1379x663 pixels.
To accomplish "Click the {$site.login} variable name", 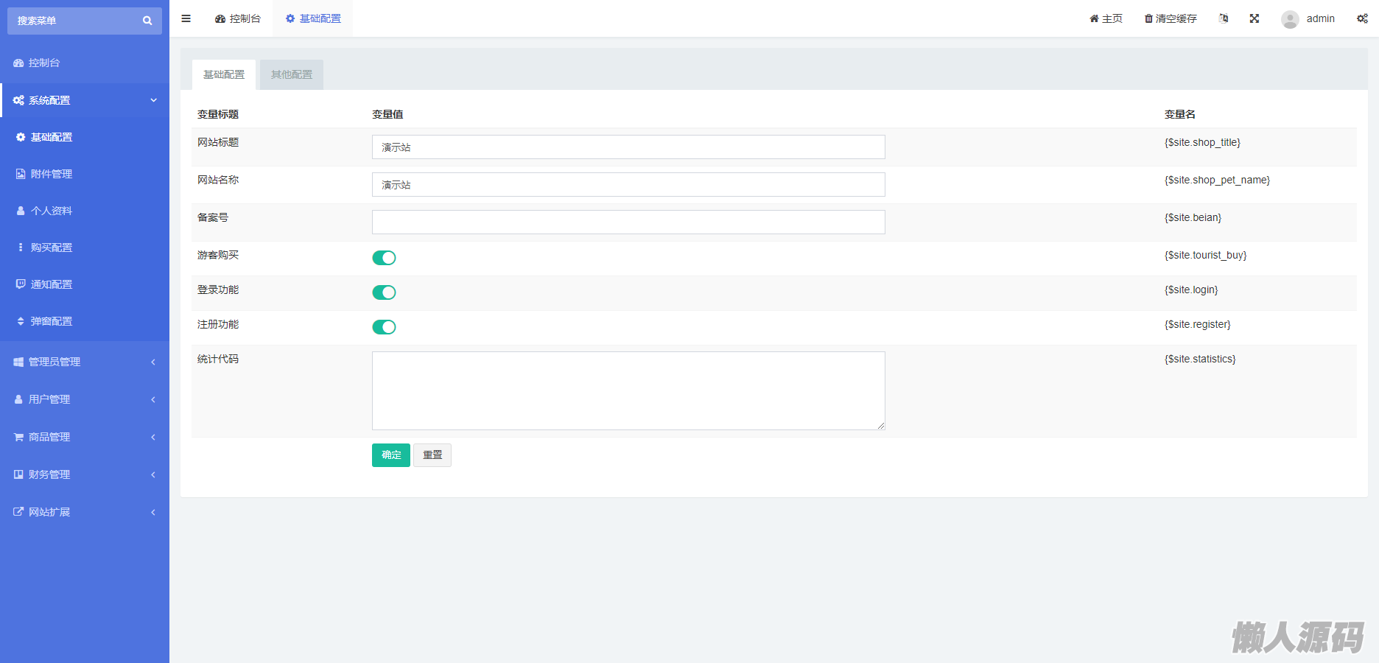I will point(1191,290).
